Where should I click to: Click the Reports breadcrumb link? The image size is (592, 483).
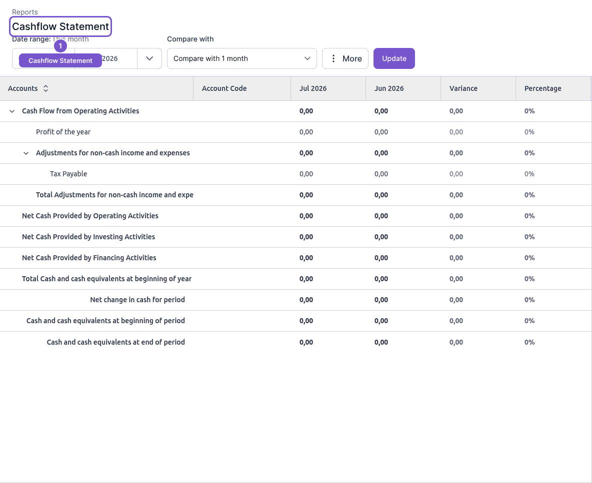pyautogui.click(x=25, y=12)
